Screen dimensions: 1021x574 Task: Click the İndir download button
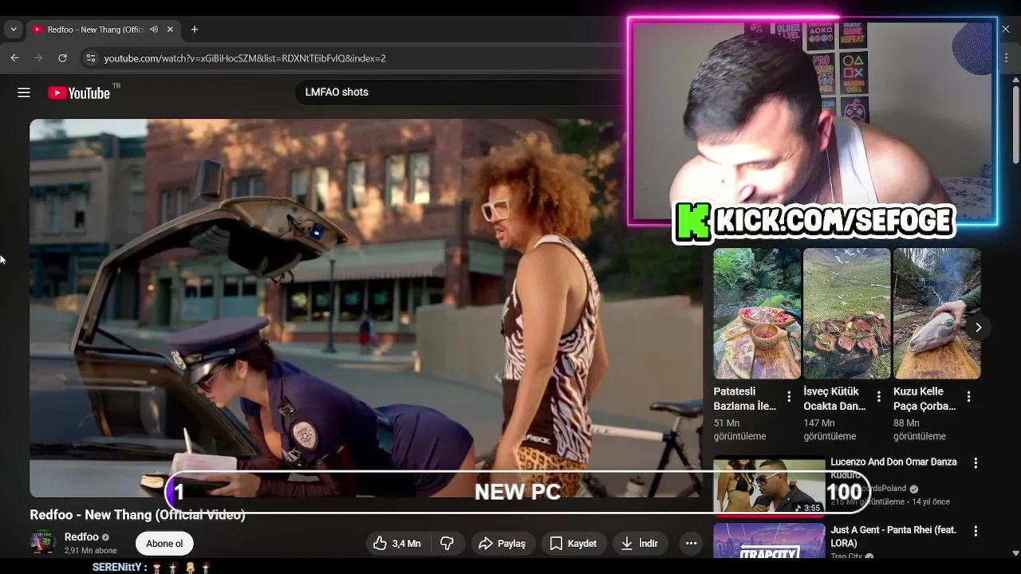point(640,544)
